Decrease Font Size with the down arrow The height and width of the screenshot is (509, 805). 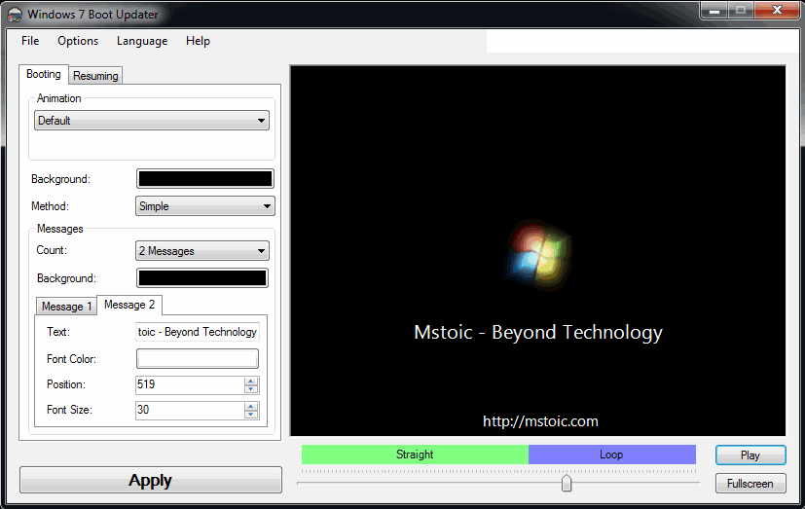click(x=251, y=414)
